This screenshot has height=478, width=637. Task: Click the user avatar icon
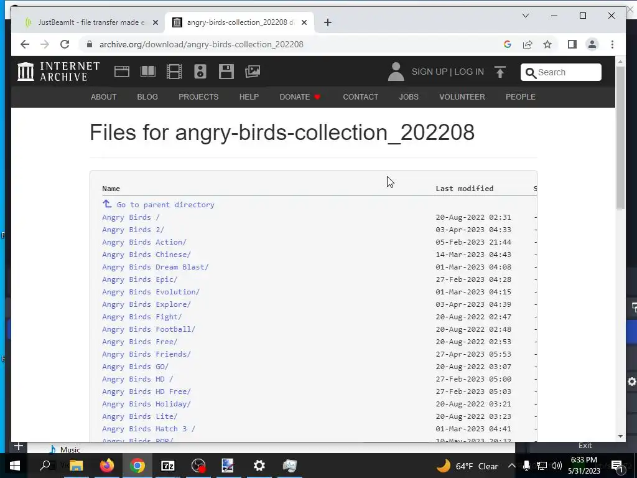pyautogui.click(x=396, y=72)
